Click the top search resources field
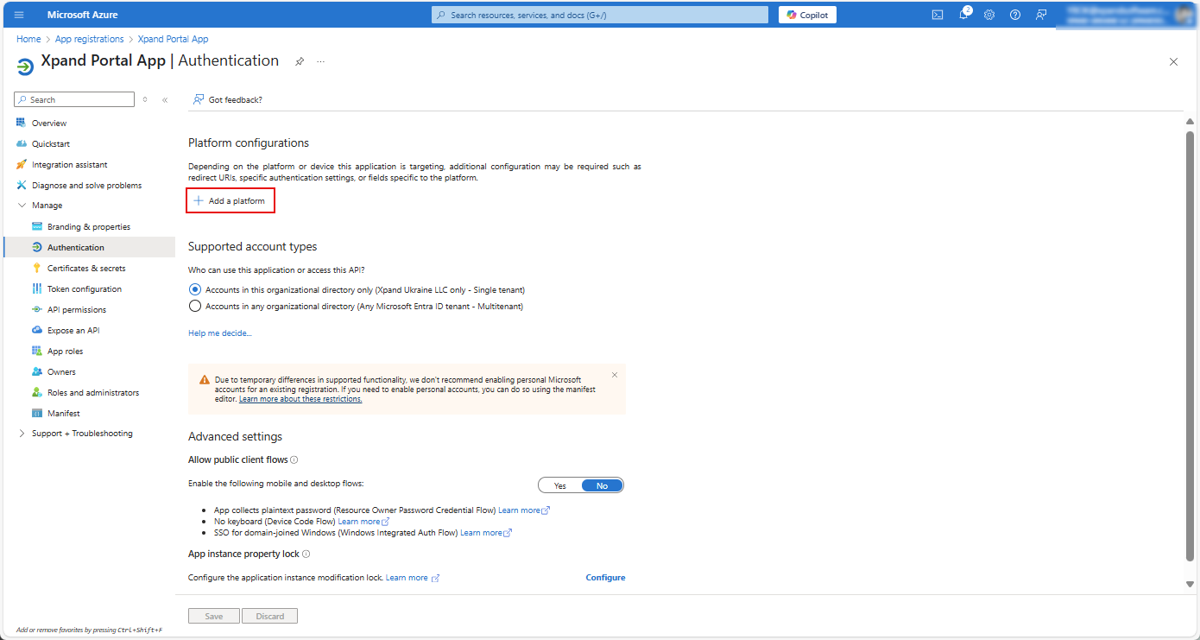1200x640 pixels. pyautogui.click(x=599, y=15)
